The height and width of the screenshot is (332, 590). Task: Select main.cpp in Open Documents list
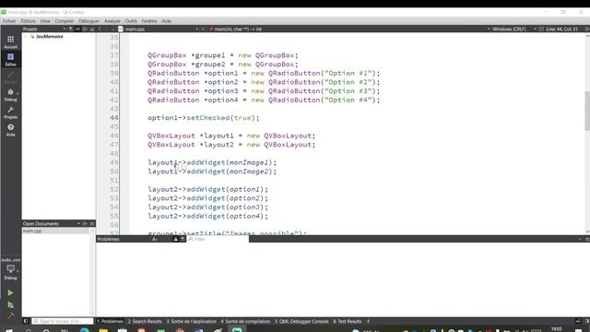point(55,231)
